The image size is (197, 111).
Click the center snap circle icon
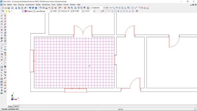point(121,11)
